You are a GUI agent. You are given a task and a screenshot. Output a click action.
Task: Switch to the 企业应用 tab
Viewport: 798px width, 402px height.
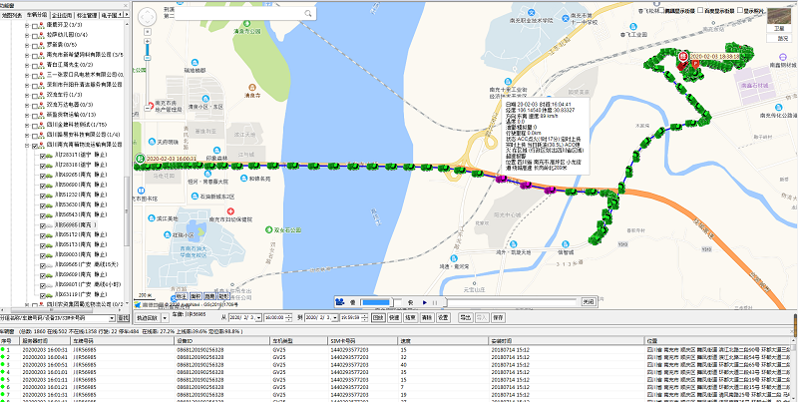[x=62, y=16]
